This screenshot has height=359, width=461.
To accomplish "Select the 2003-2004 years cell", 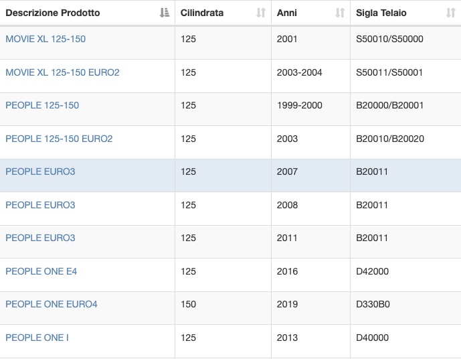I will [x=299, y=72].
